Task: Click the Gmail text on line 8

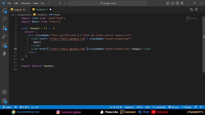Action: 37,42
